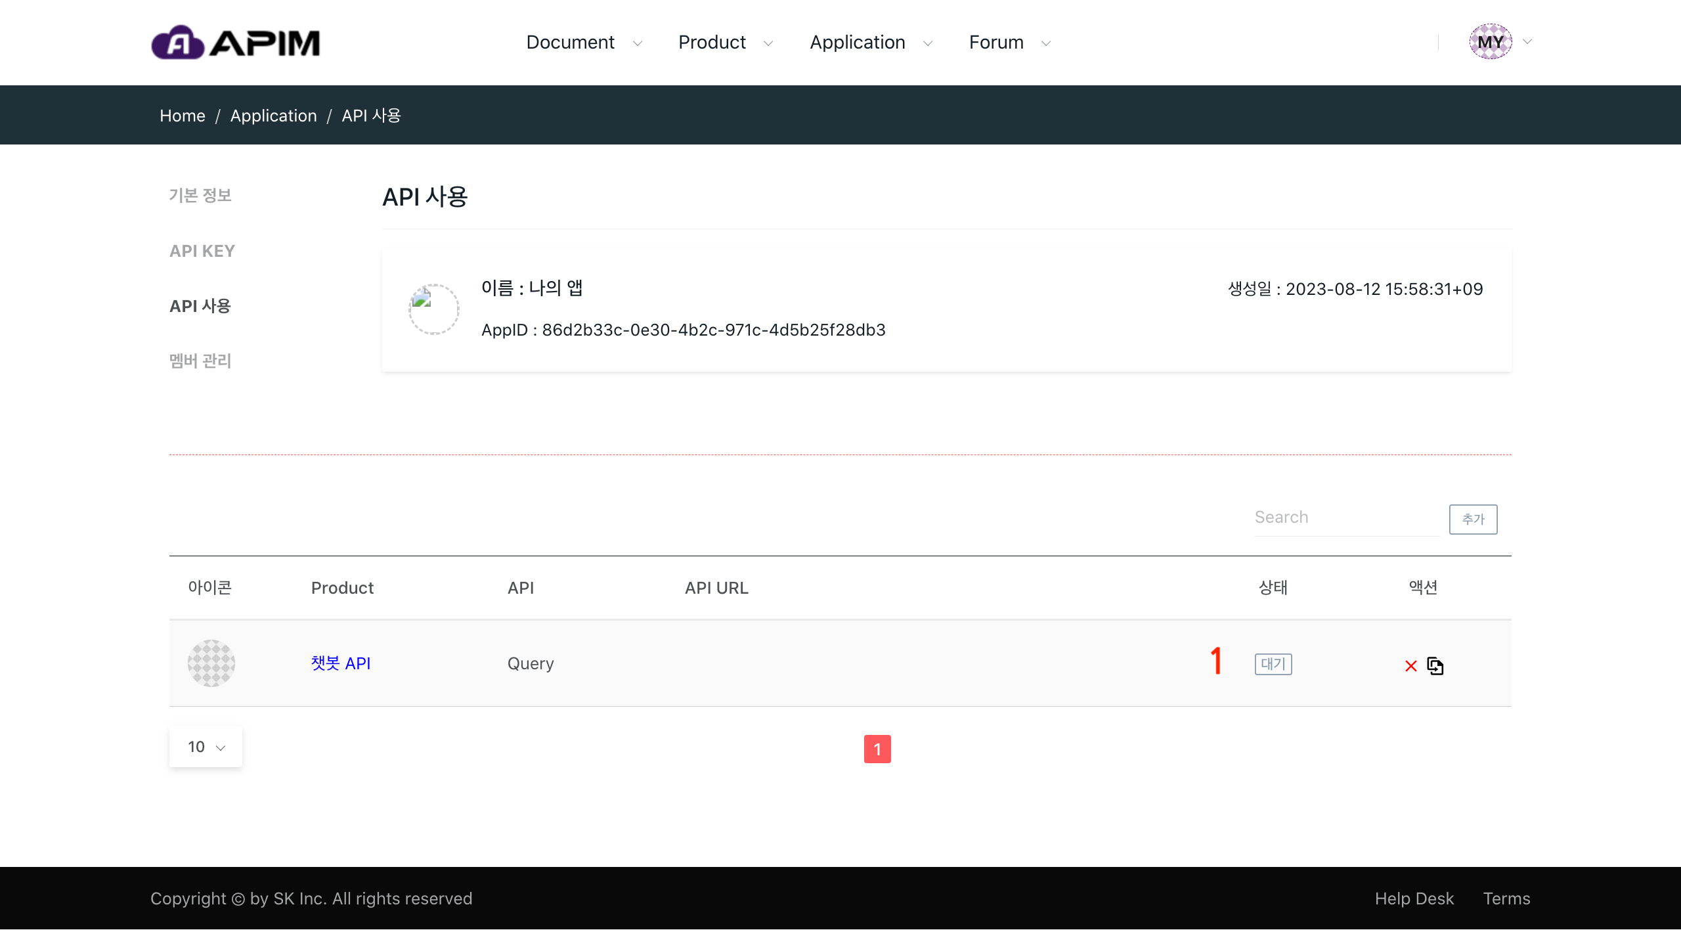The width and height of the screenshot is (1681, 930).
Task: Open the 10 rows-per-page selector
Action: pos(206,747)
